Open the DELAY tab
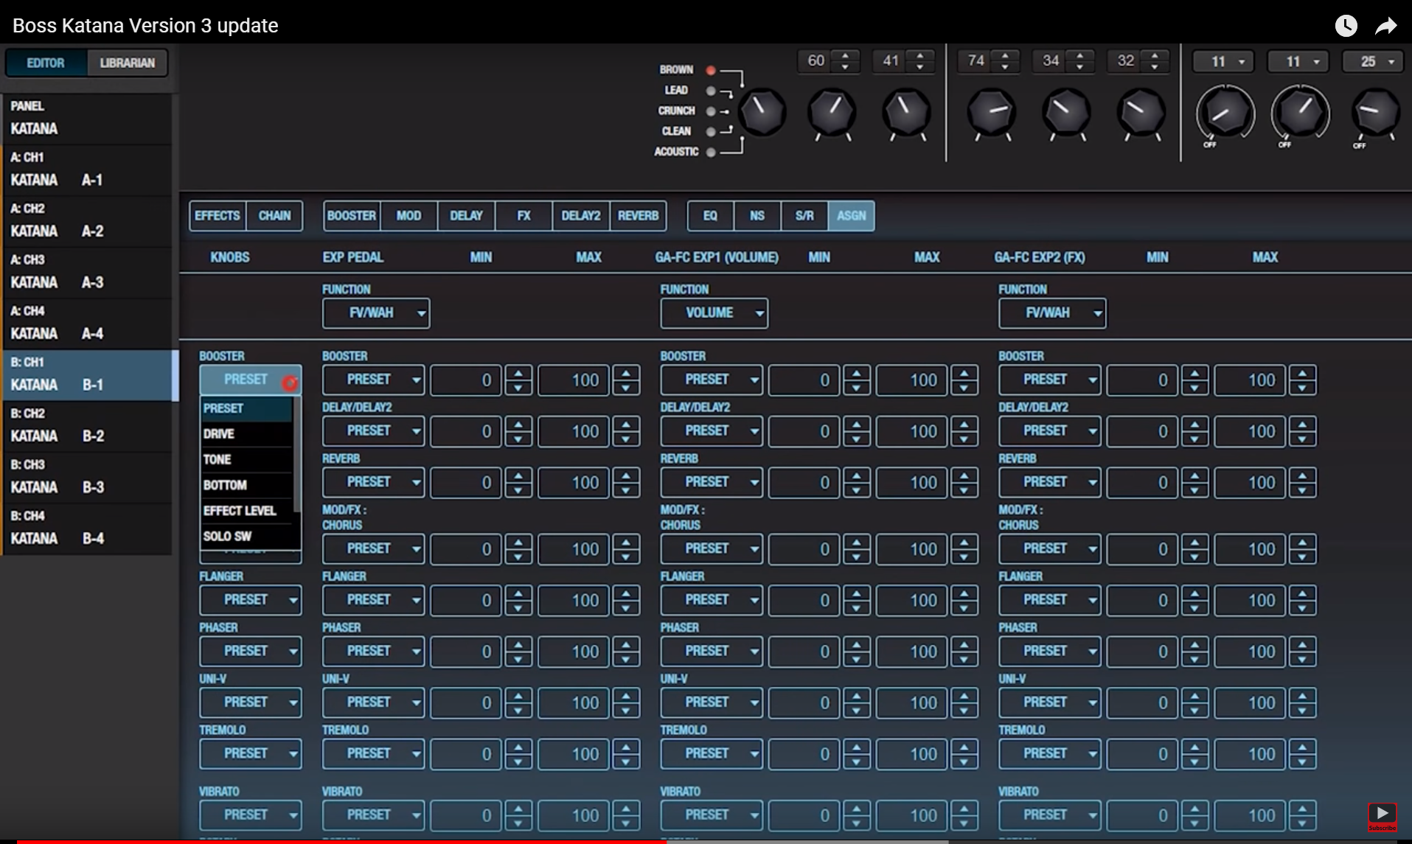This screenshot has height=844, width=1412. click(466, 216)
